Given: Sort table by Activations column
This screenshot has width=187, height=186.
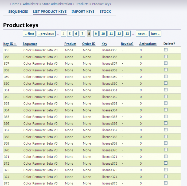Looking at the screenshot, I should 148,44.
